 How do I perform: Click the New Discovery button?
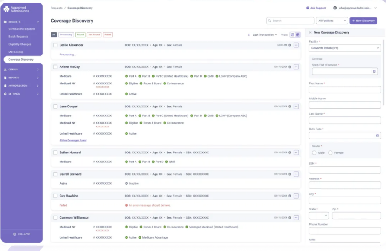click(363, 21)
